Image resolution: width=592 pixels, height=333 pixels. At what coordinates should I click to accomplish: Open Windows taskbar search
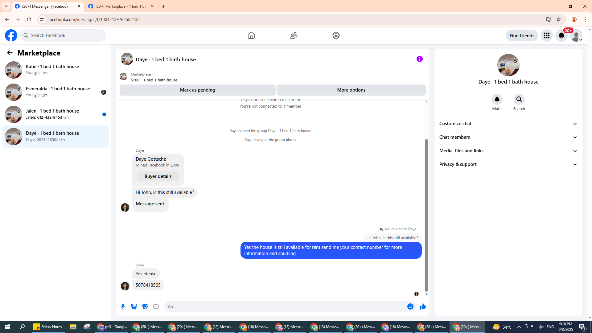point(22,327)
